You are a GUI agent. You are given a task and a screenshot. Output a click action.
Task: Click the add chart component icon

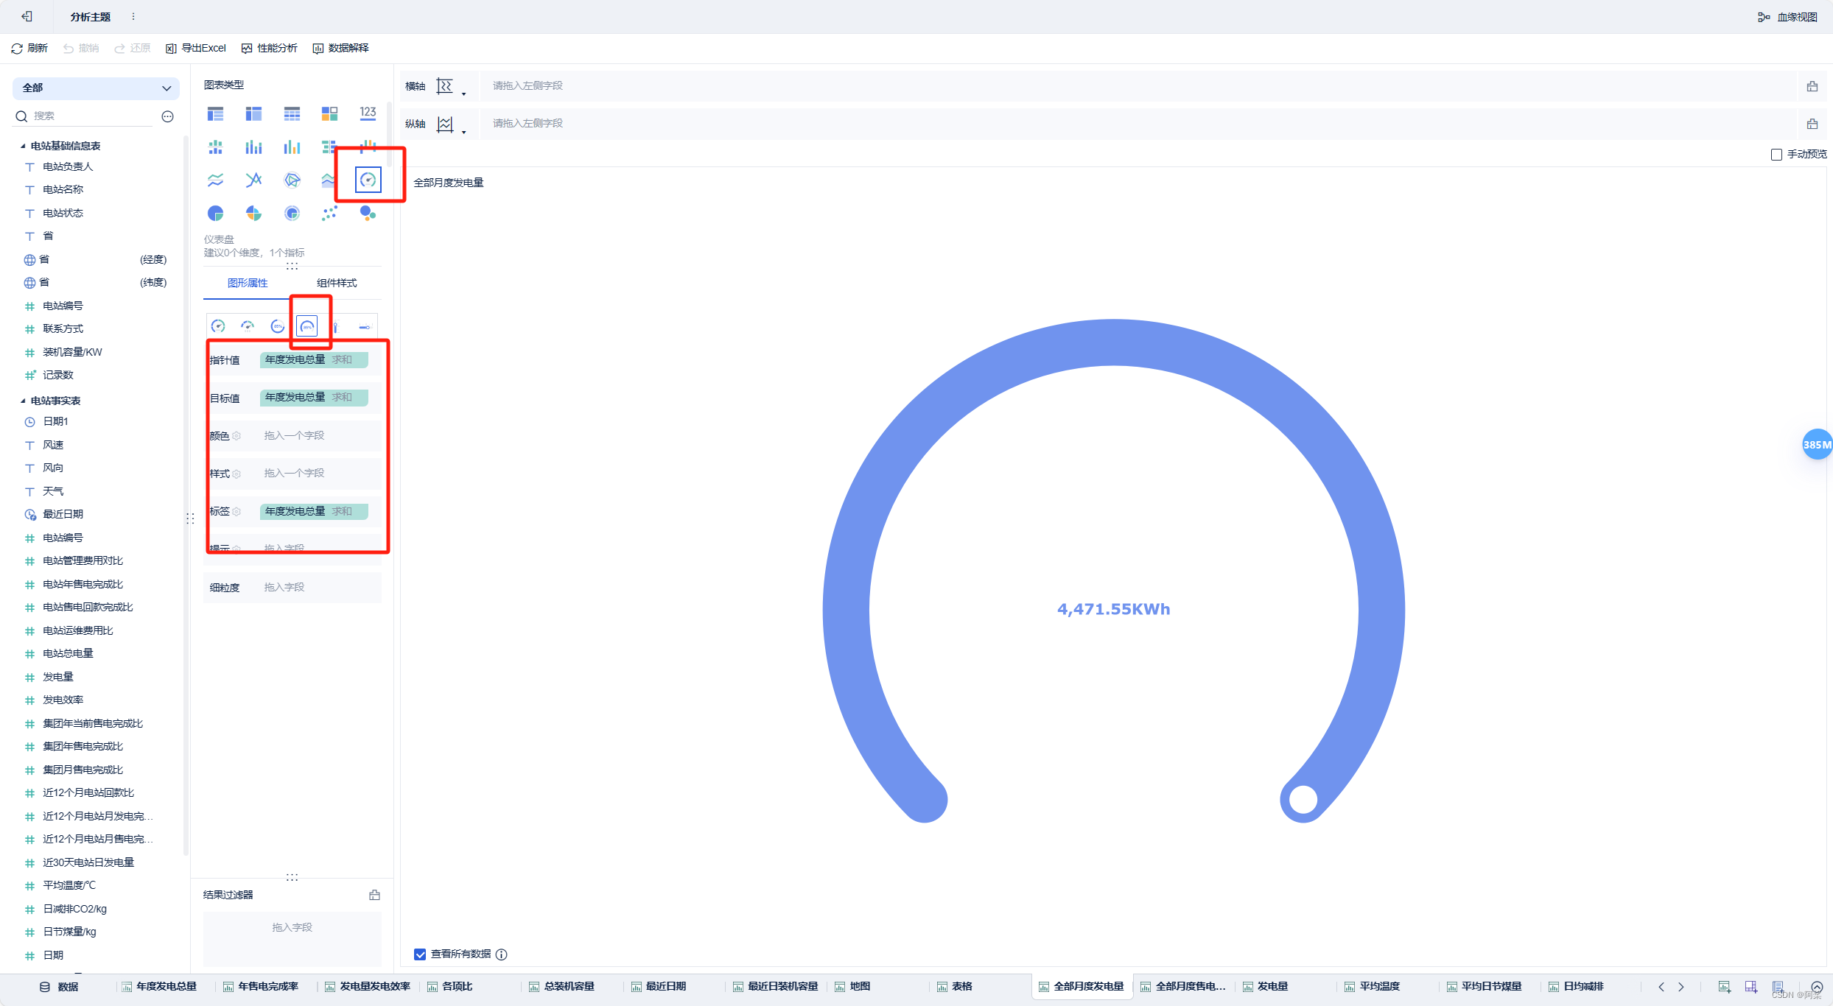point(1725,987)
